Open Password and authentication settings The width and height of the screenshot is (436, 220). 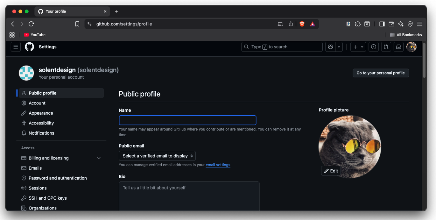(x=58, y=178)
